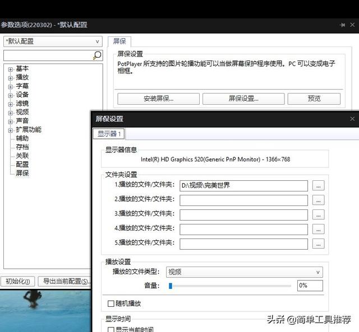Viewport: 359px width, 332px height.
Task: Enable the 随机播放 checkbox
Action: point(111,303)
